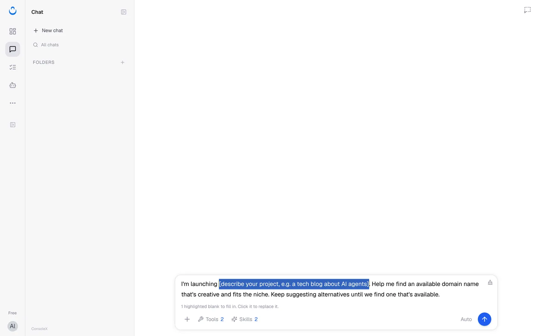
Task: Toggle the sidebar icon in the left rail
Action: coord(13,125)
